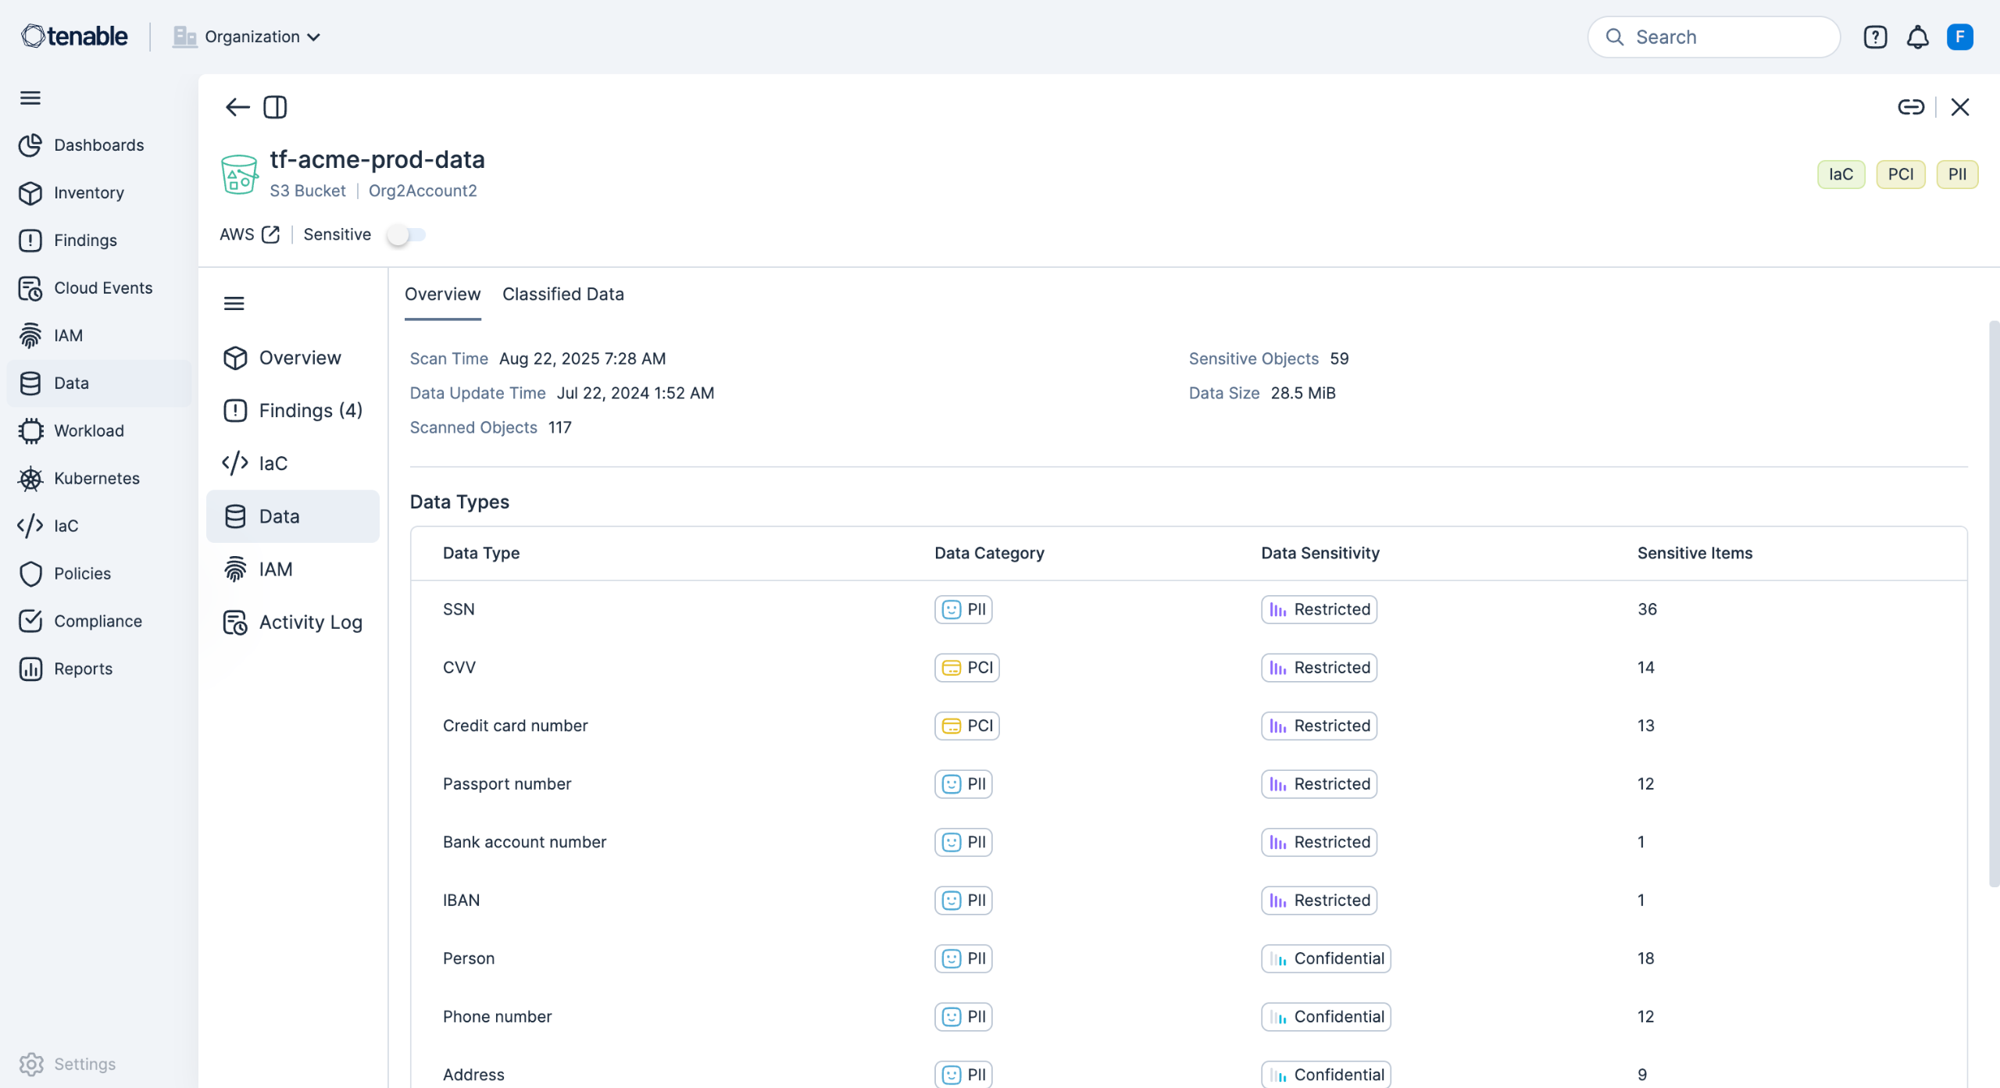
Task: Copy link using the chain icon
Action: (1910, 107)
